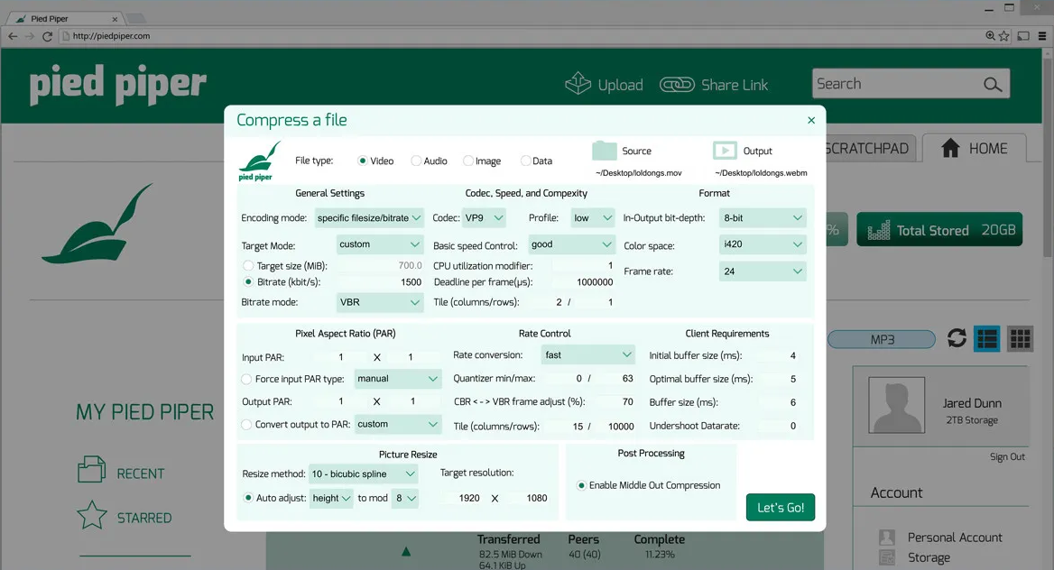Switch to the HOME tab

pyautogui.click(x=973, y=149)
